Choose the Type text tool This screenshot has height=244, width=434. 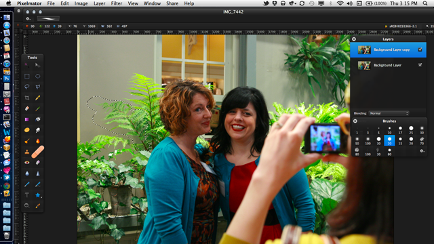tap(27, 195)
